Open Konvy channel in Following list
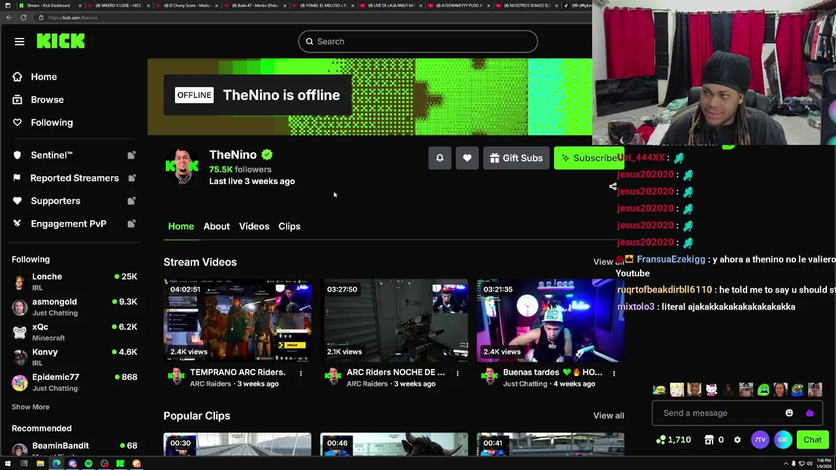 [x=74, y=357]
